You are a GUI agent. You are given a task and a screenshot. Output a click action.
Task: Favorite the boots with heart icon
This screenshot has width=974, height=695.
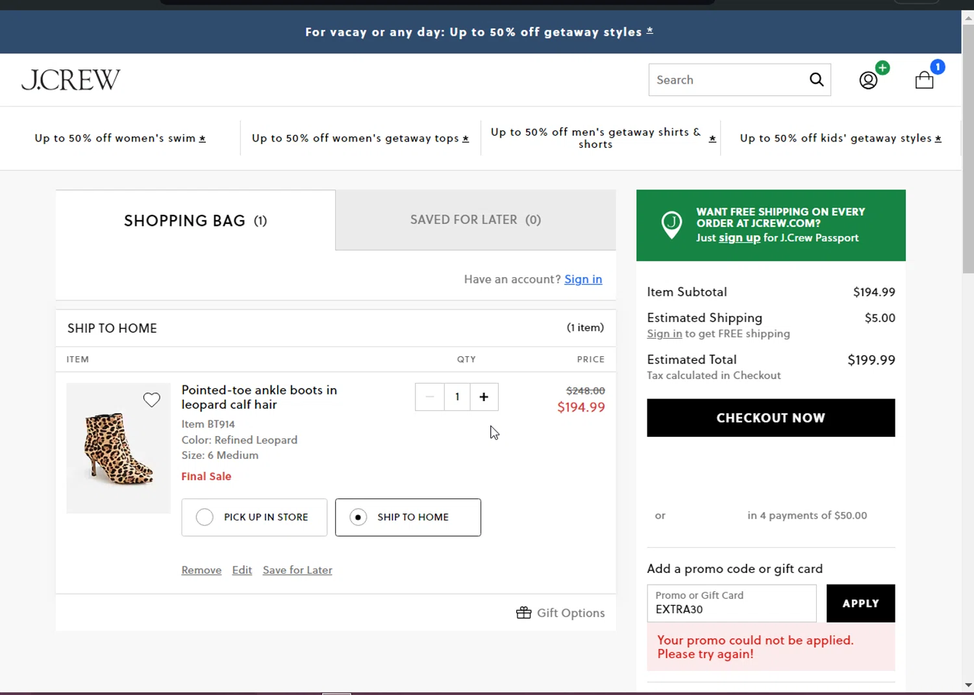(x=151, y=400)
